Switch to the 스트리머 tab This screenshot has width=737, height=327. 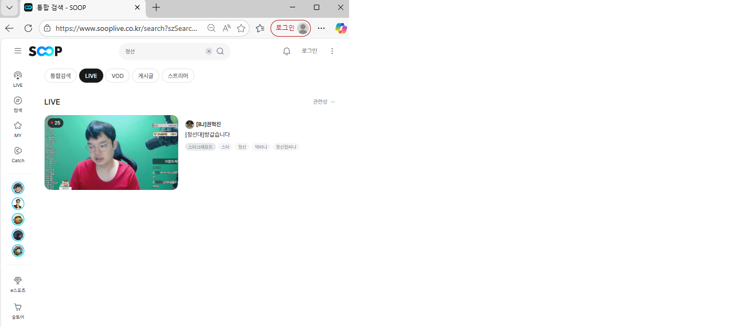[178, 76]
